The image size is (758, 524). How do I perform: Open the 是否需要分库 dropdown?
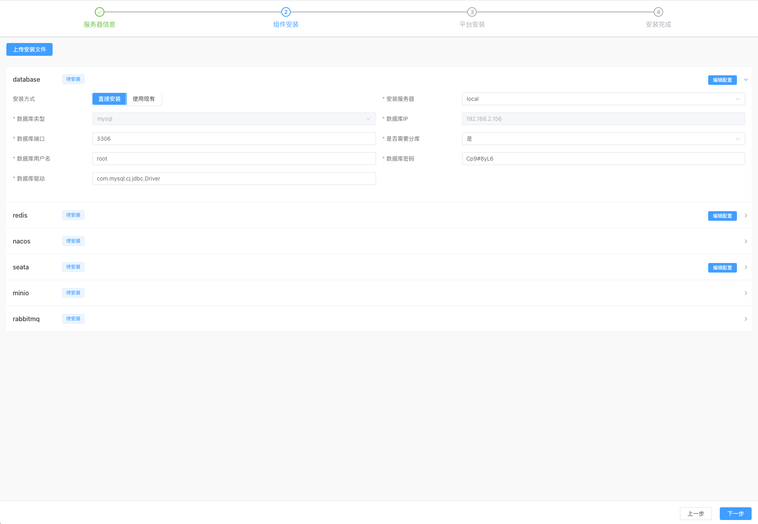(x=603, y=139)
